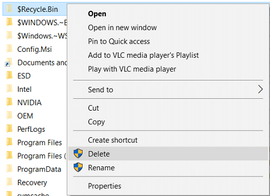Click the UAC shield icon beside Rename

(78, 167)
